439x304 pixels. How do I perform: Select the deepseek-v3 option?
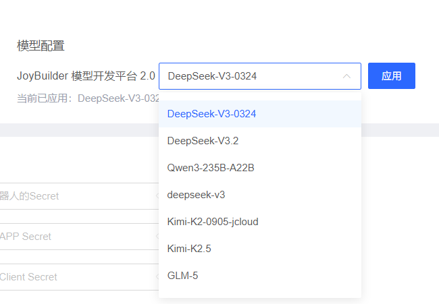[x=260, y=195]
